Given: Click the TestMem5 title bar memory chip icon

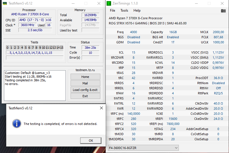Looking at the screenshot, I should [x=5, y=3].
